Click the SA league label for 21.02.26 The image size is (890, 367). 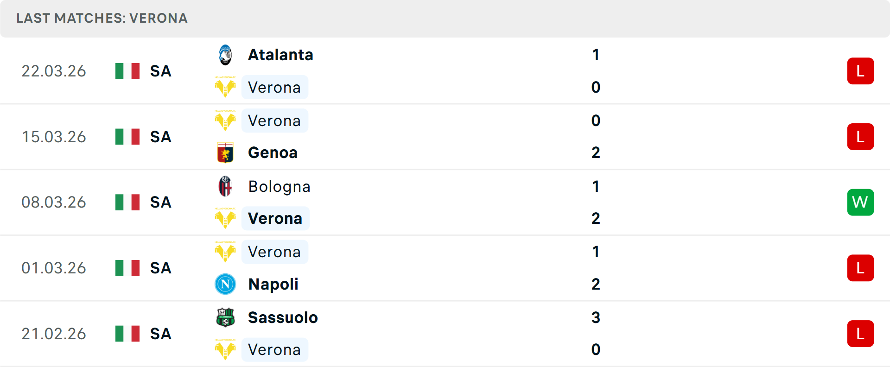pos(160,334)
